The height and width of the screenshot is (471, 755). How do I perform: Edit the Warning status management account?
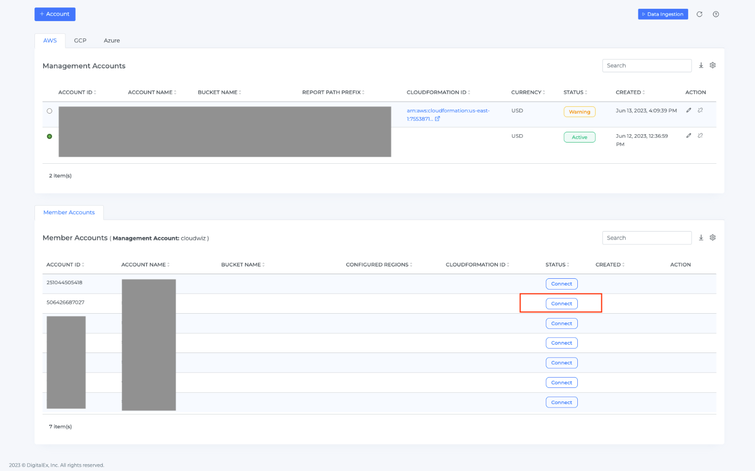click(689, 110)
